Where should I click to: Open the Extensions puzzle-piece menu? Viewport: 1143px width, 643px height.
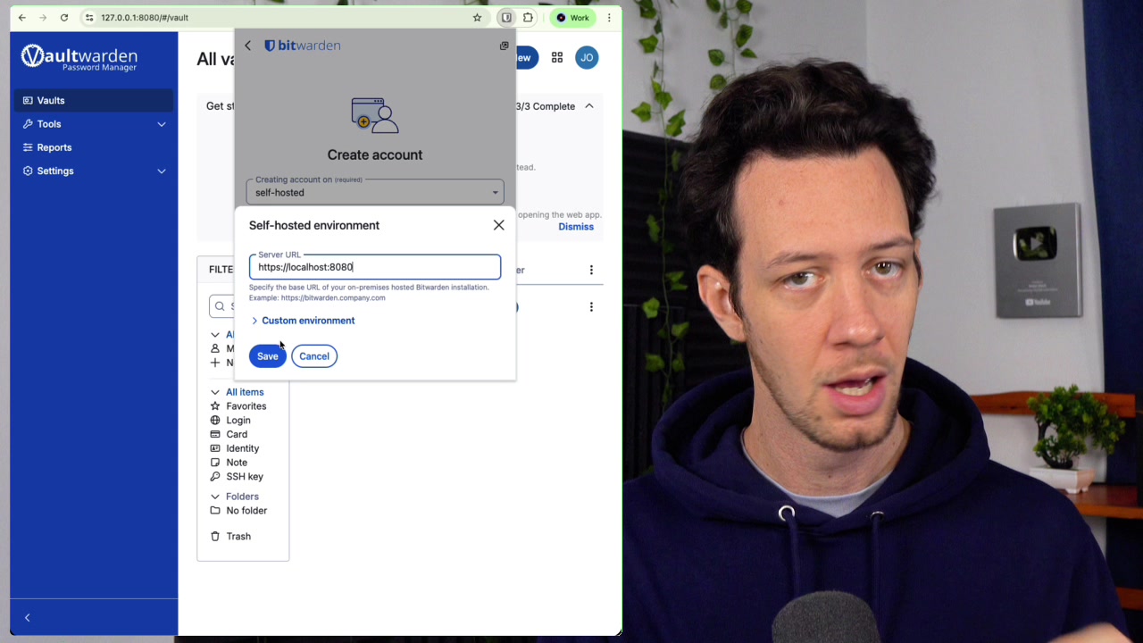(528, 18)
